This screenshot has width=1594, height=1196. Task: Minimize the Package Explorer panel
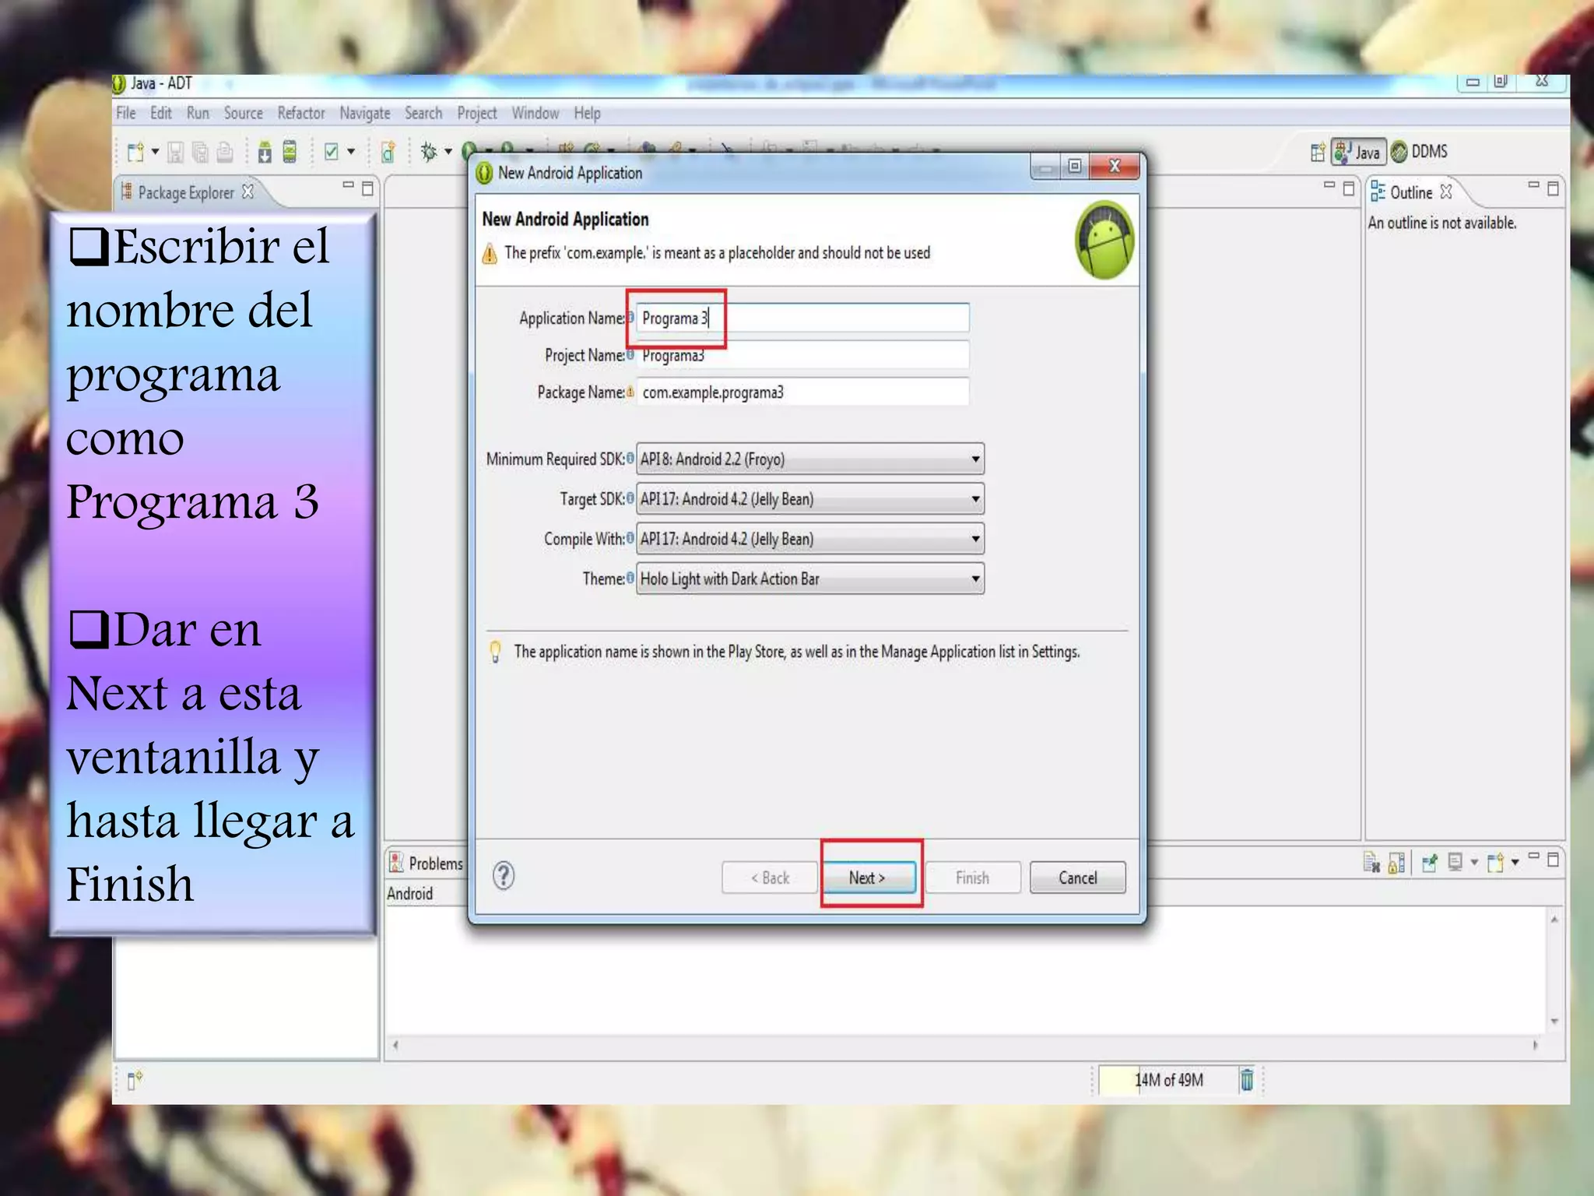(x=349, y=185)
